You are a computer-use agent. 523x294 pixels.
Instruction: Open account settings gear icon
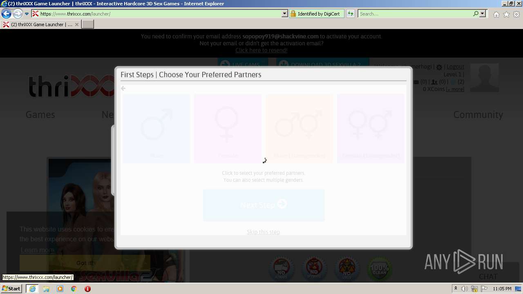(439, 67)
